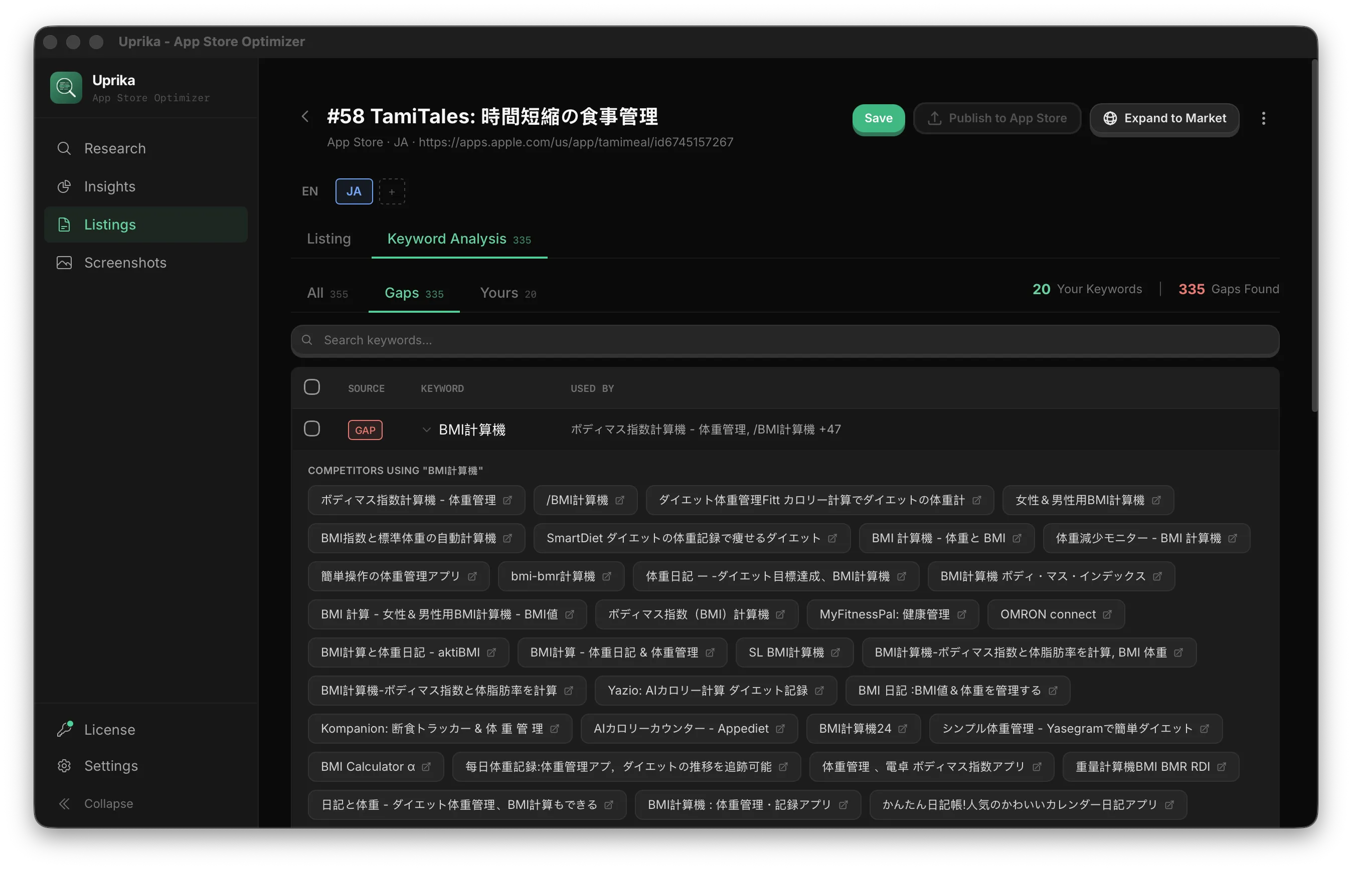Image resolution: width=1352 pixels, height=870 pixels.
Task: Select the Insights pie chart icon
Action: click(x=64, y=186)
